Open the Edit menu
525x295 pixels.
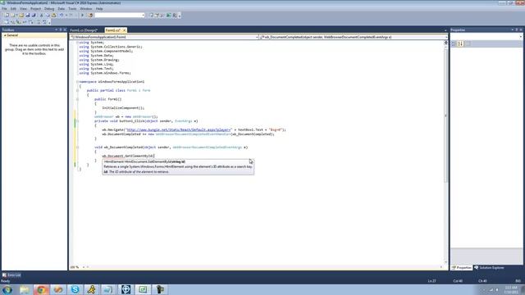point(13,9)
